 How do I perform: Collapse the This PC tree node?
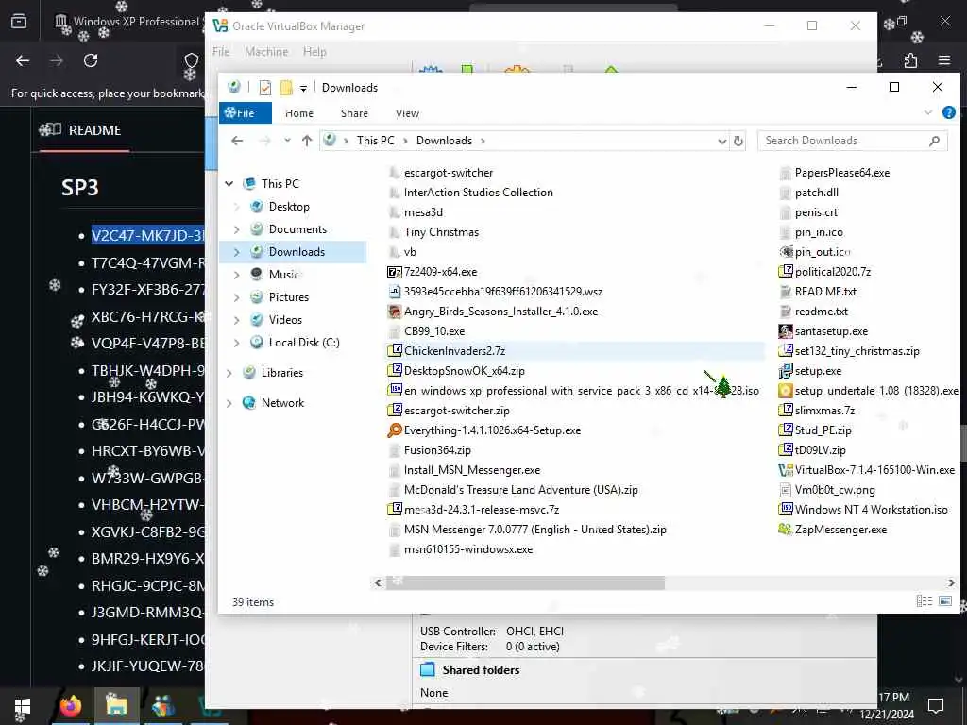pos(229,184)
